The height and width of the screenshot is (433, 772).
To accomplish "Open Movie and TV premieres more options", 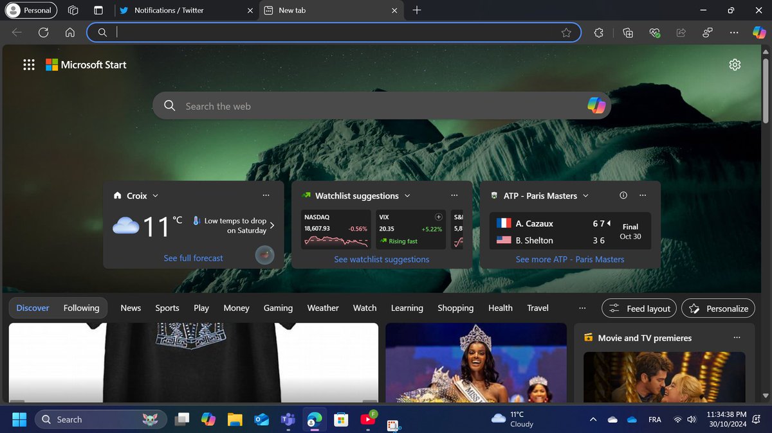I will tap(737, 338).
